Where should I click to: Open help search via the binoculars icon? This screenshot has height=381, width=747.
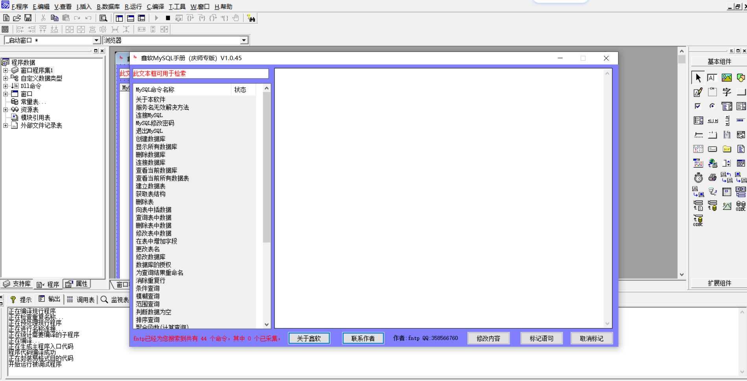point(251,18)
